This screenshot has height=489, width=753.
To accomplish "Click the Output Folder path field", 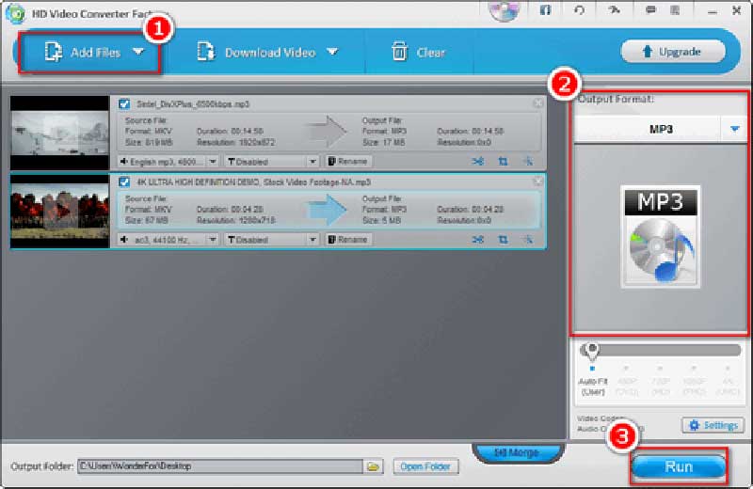I will click(x=220, y=466).
